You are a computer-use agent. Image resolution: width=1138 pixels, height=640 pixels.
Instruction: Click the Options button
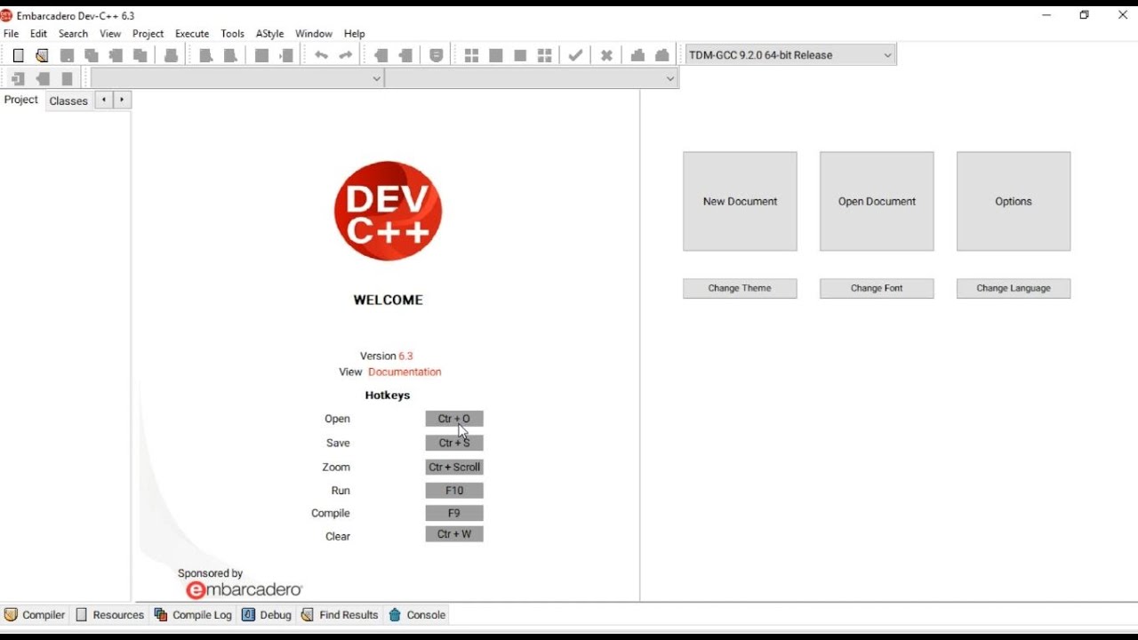click(1014, 202)
